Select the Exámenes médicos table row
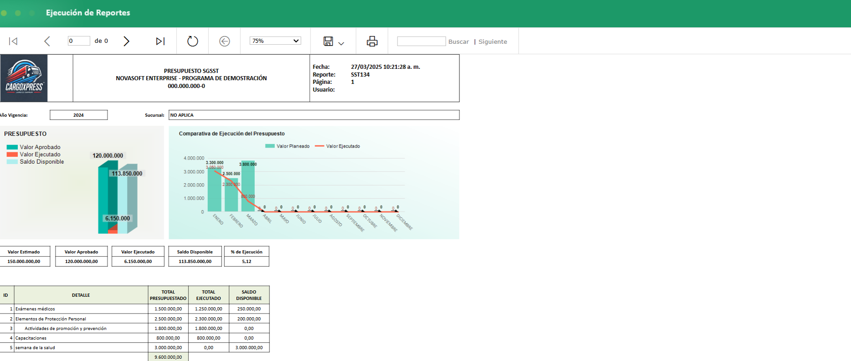 [x=81, y=309]
